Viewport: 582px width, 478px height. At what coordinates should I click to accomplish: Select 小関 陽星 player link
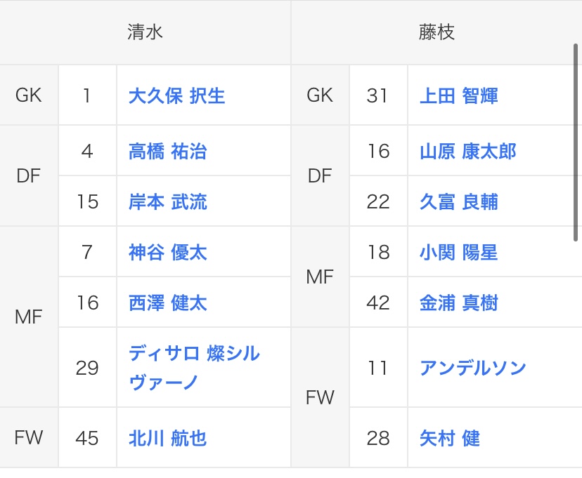pyautogui.click(x=458, y=253)
